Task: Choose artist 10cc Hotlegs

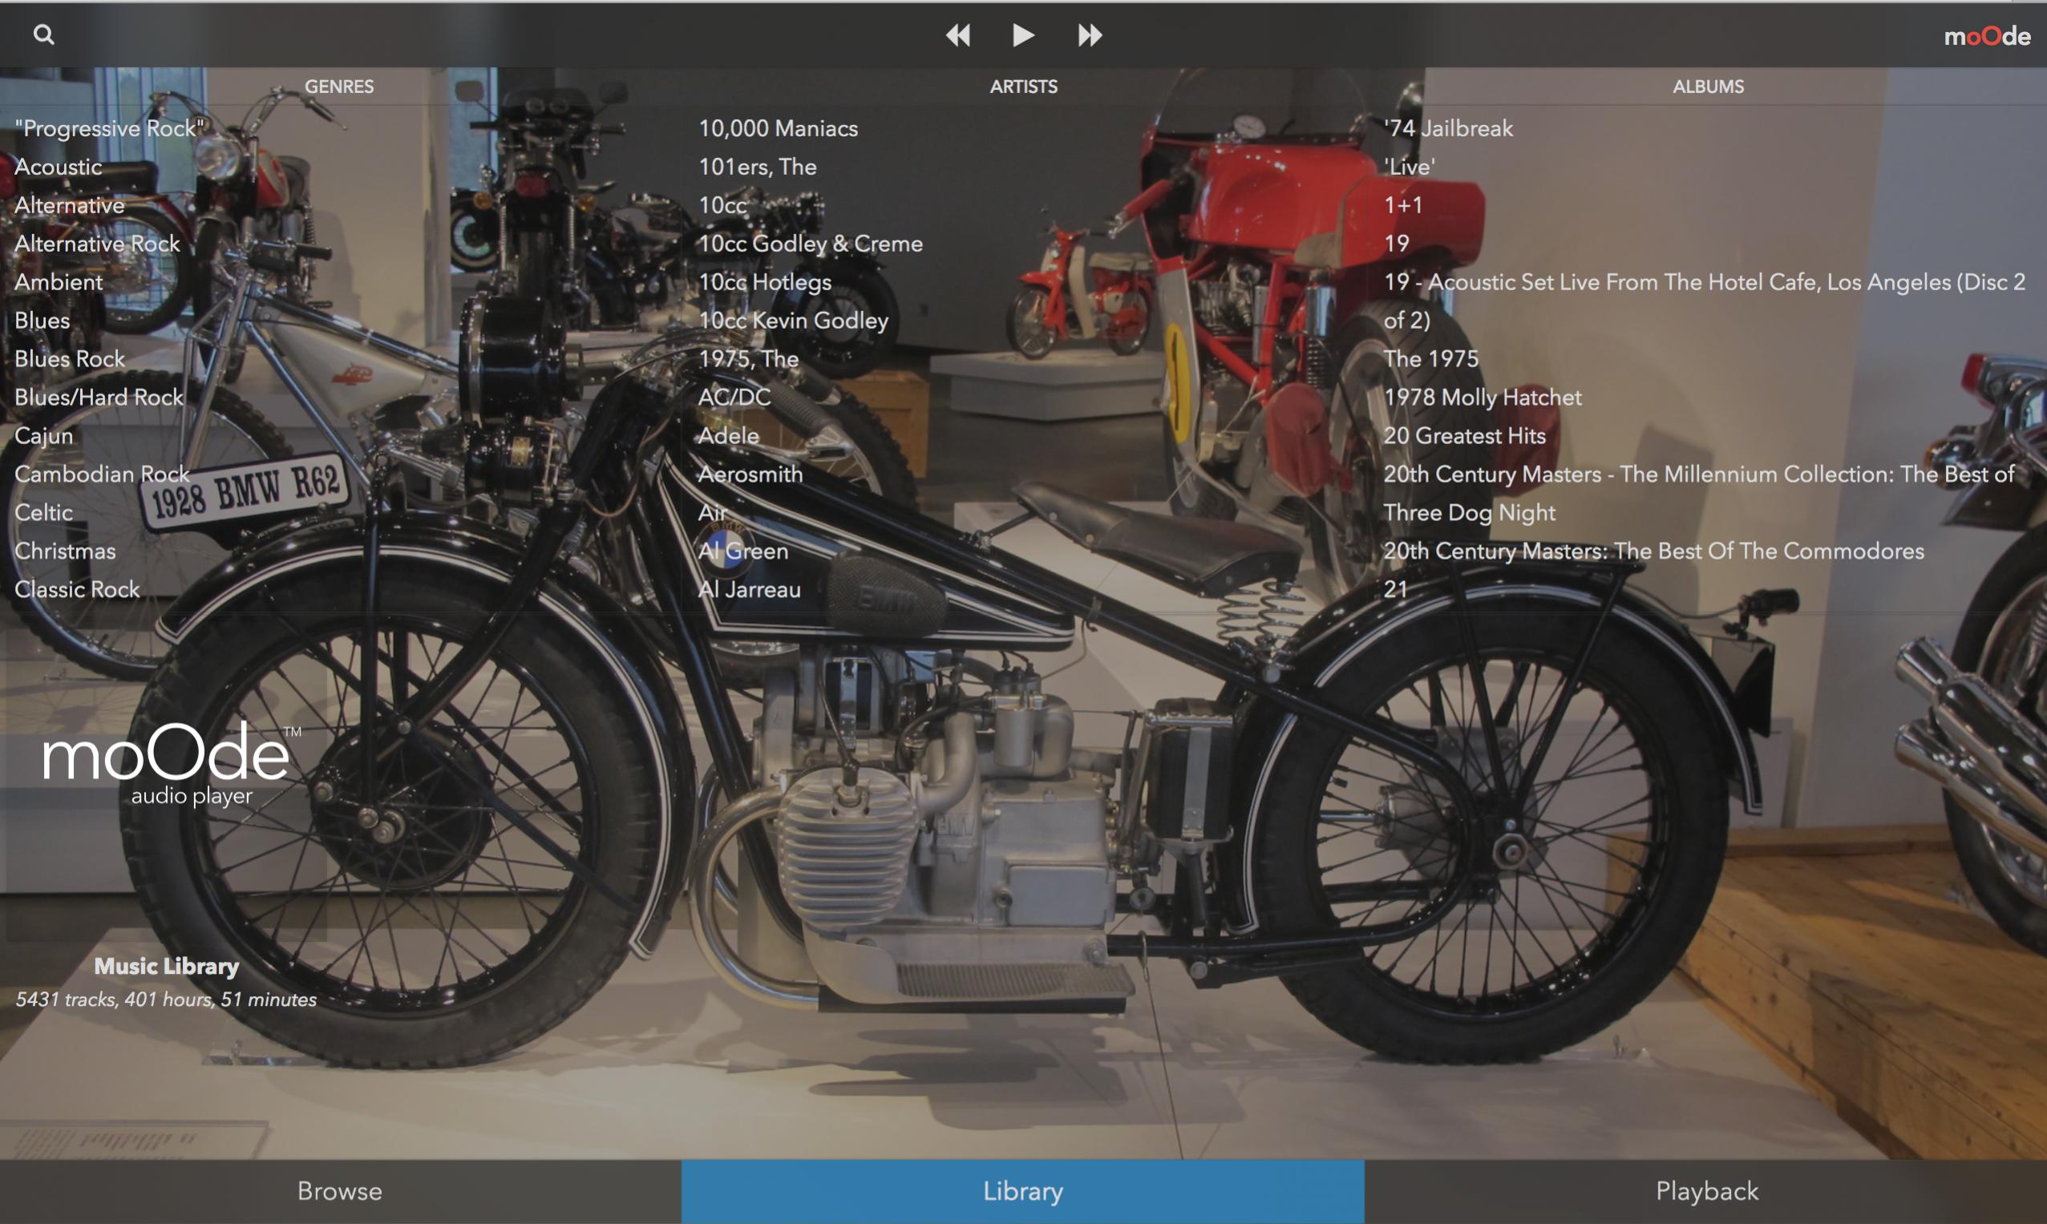Action: [765, 282]
